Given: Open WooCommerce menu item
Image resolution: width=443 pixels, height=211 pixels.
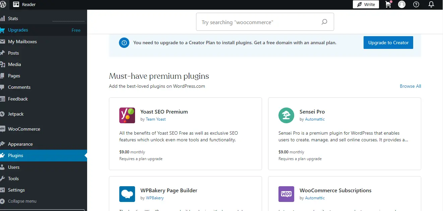Looking at the screenshot, I should coord(44,129).
